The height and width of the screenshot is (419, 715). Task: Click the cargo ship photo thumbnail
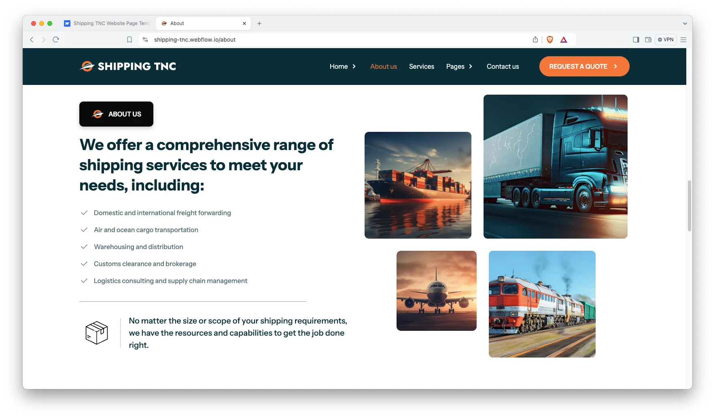tap(418, 185)
